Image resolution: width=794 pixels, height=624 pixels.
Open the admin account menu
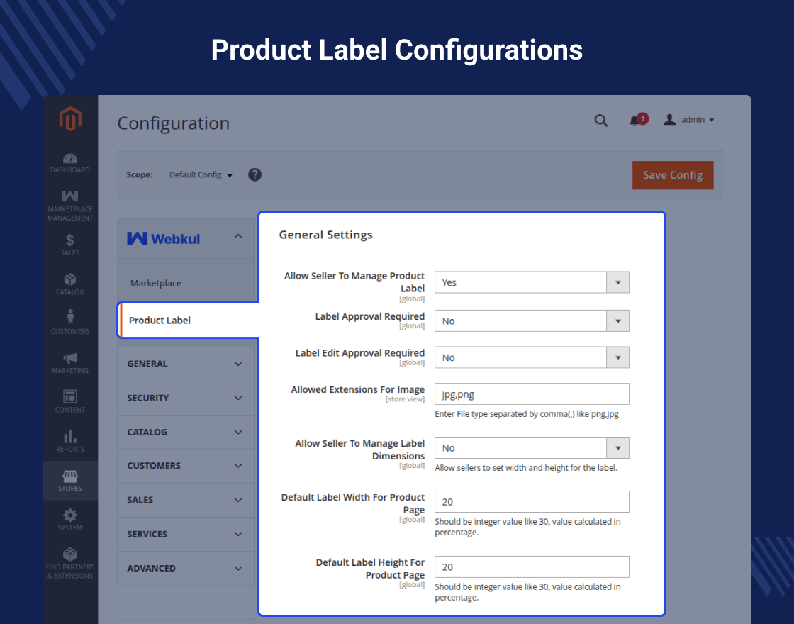[x=688, y=120]
